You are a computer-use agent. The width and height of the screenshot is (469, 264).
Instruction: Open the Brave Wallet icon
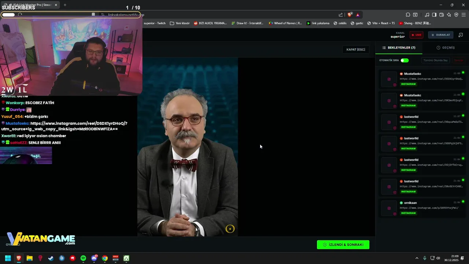(x=442, y=15)
